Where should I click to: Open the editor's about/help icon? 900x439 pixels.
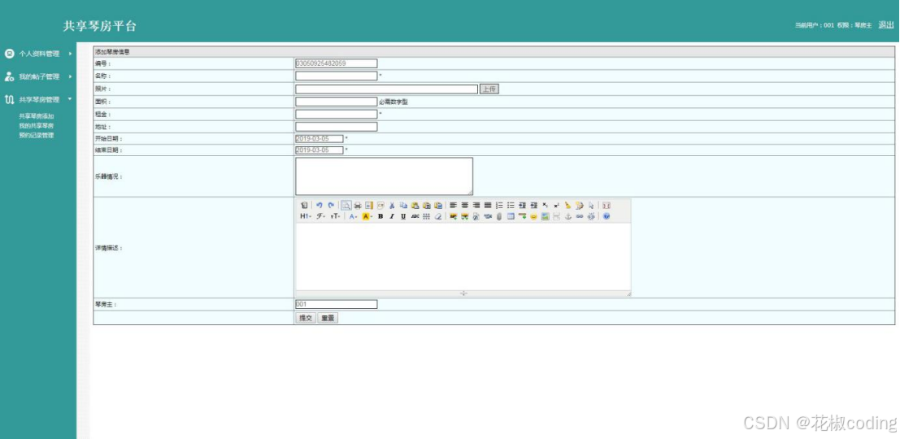coord(607,216)
